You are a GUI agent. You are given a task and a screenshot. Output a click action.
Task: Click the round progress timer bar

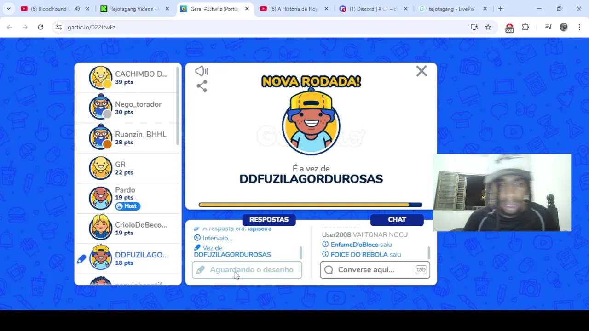[310, 205]
